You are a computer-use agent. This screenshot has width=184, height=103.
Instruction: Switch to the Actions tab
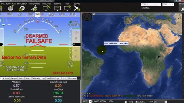click(x=6, y=78)
